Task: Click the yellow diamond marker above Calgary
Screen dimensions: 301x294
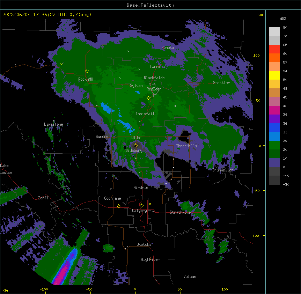Action: [141, 206]
